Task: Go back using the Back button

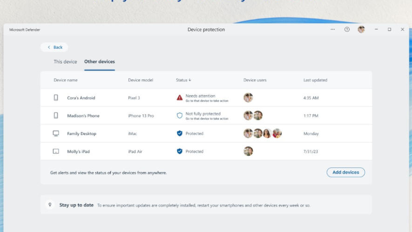Action: (x=54, y=47)
